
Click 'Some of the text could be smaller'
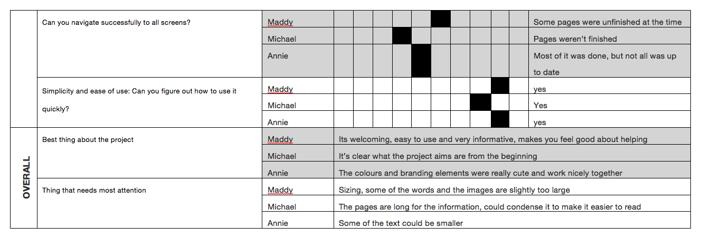click(x=401, y=223)
